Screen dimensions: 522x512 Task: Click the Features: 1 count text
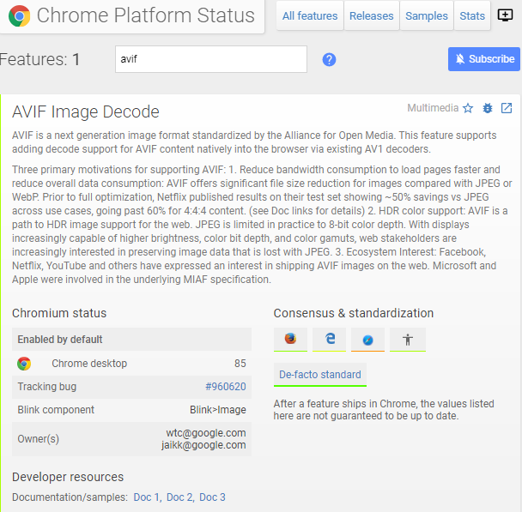39,59
